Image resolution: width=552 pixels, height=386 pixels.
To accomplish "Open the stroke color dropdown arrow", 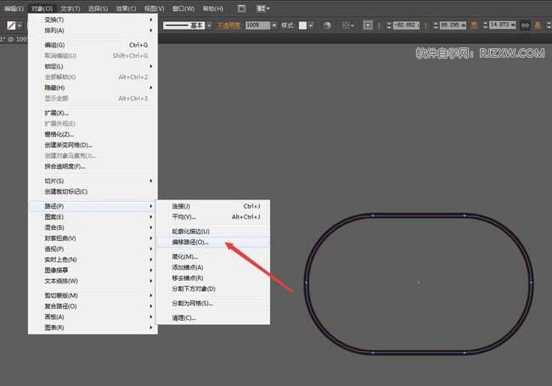I will click(x=20, y=25).
